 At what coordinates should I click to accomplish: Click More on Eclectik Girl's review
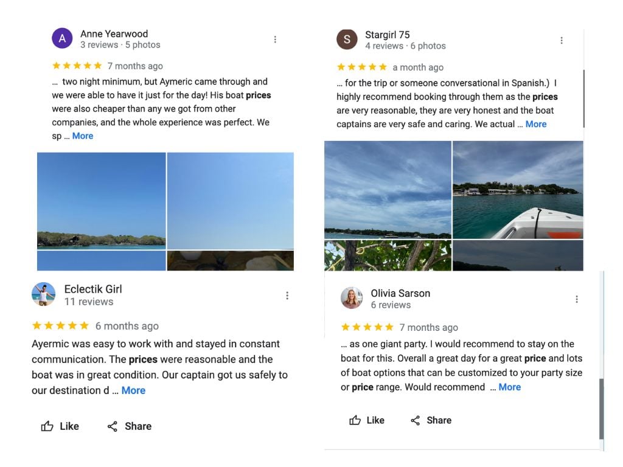pos(133,390)
